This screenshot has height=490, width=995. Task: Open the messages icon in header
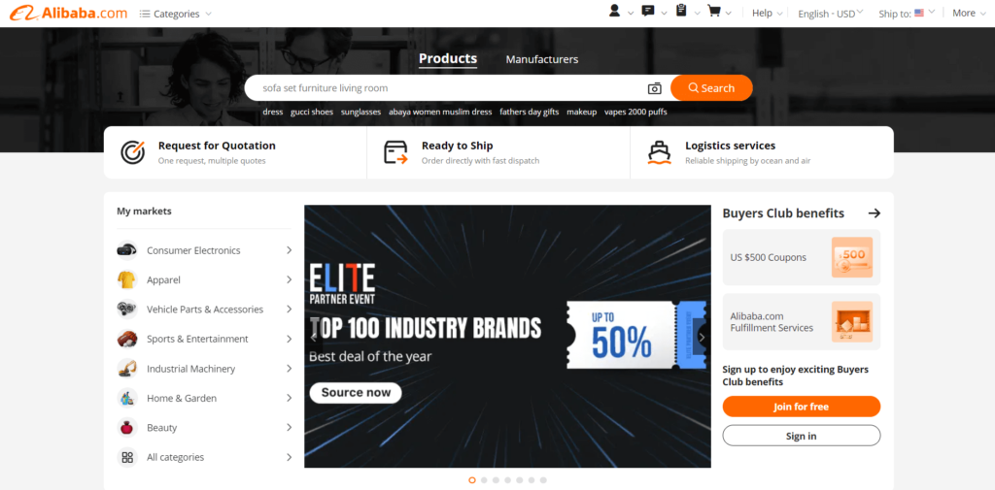(x=648, y=11)
